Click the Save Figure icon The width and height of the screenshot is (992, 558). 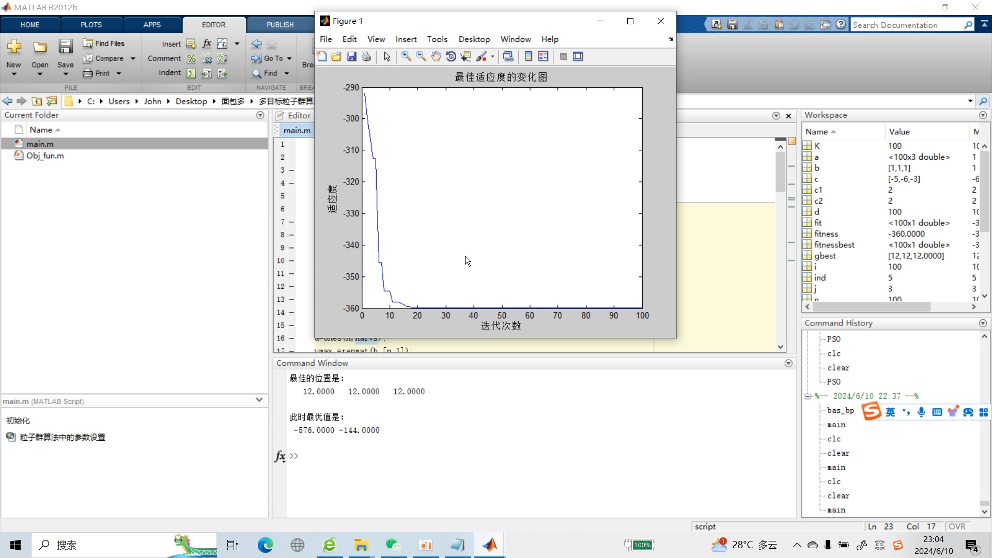351,57
